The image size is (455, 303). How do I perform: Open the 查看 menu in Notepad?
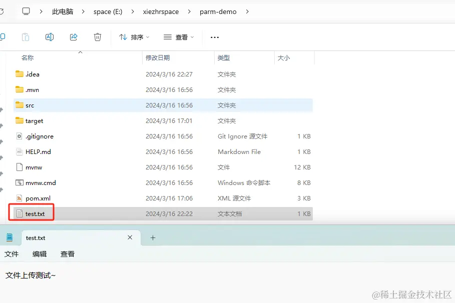click(67, 254)
